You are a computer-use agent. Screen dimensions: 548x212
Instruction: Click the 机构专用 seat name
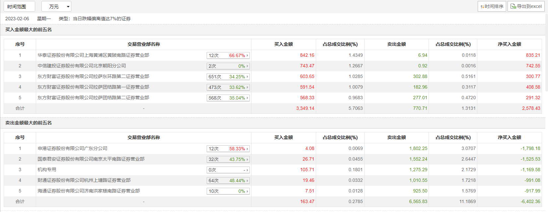click(x=47, y=170)
